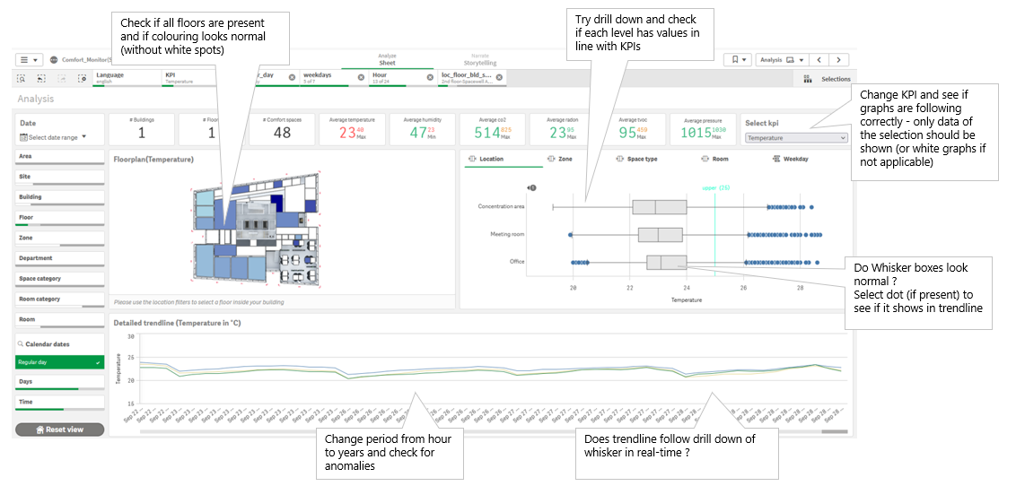The width and height of the screenshot is (1016, 486).
Task: Open the Language selection chip
Action: click(x=127, y=78)
